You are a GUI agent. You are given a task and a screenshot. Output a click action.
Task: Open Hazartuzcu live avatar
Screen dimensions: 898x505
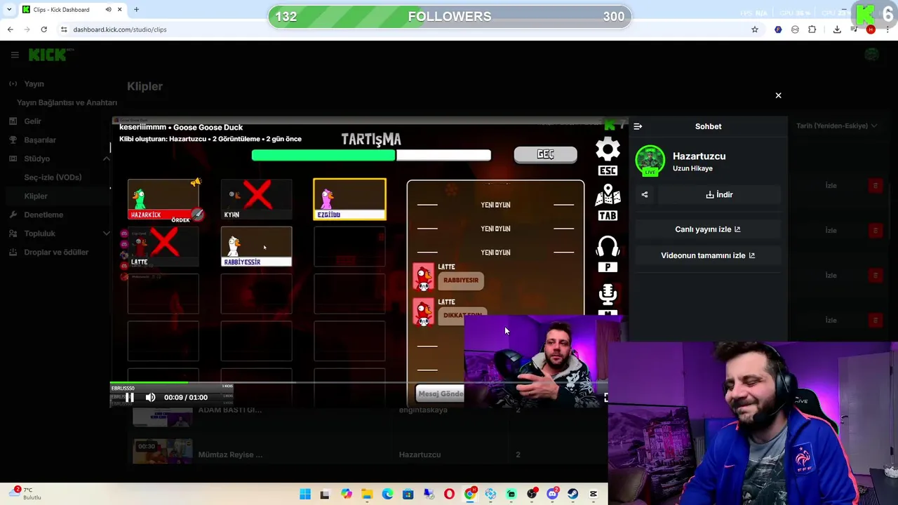(650, 161)
